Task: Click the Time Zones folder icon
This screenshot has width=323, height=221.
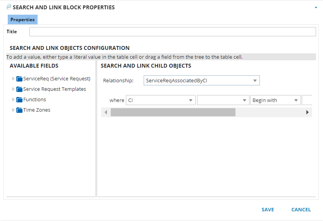Action: pyautogui.click(x=19, y=110)
